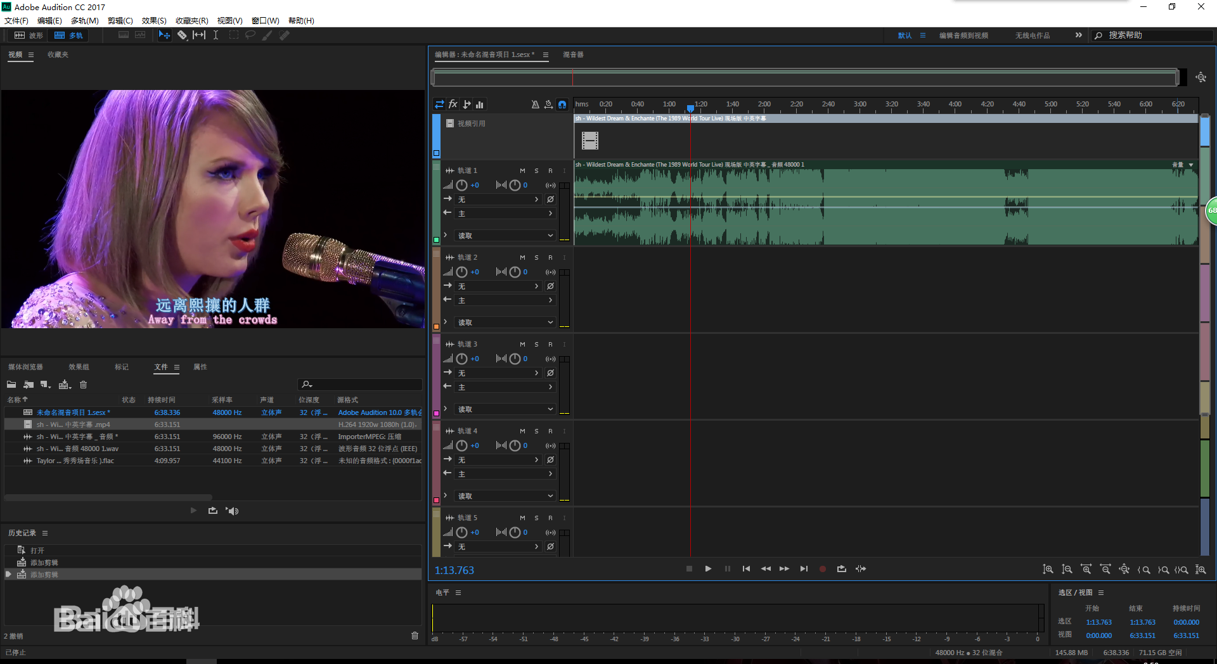Show the sends view icon
Image resolution: width=1217 pixels, height=664 pixels.
coord(467,105)
